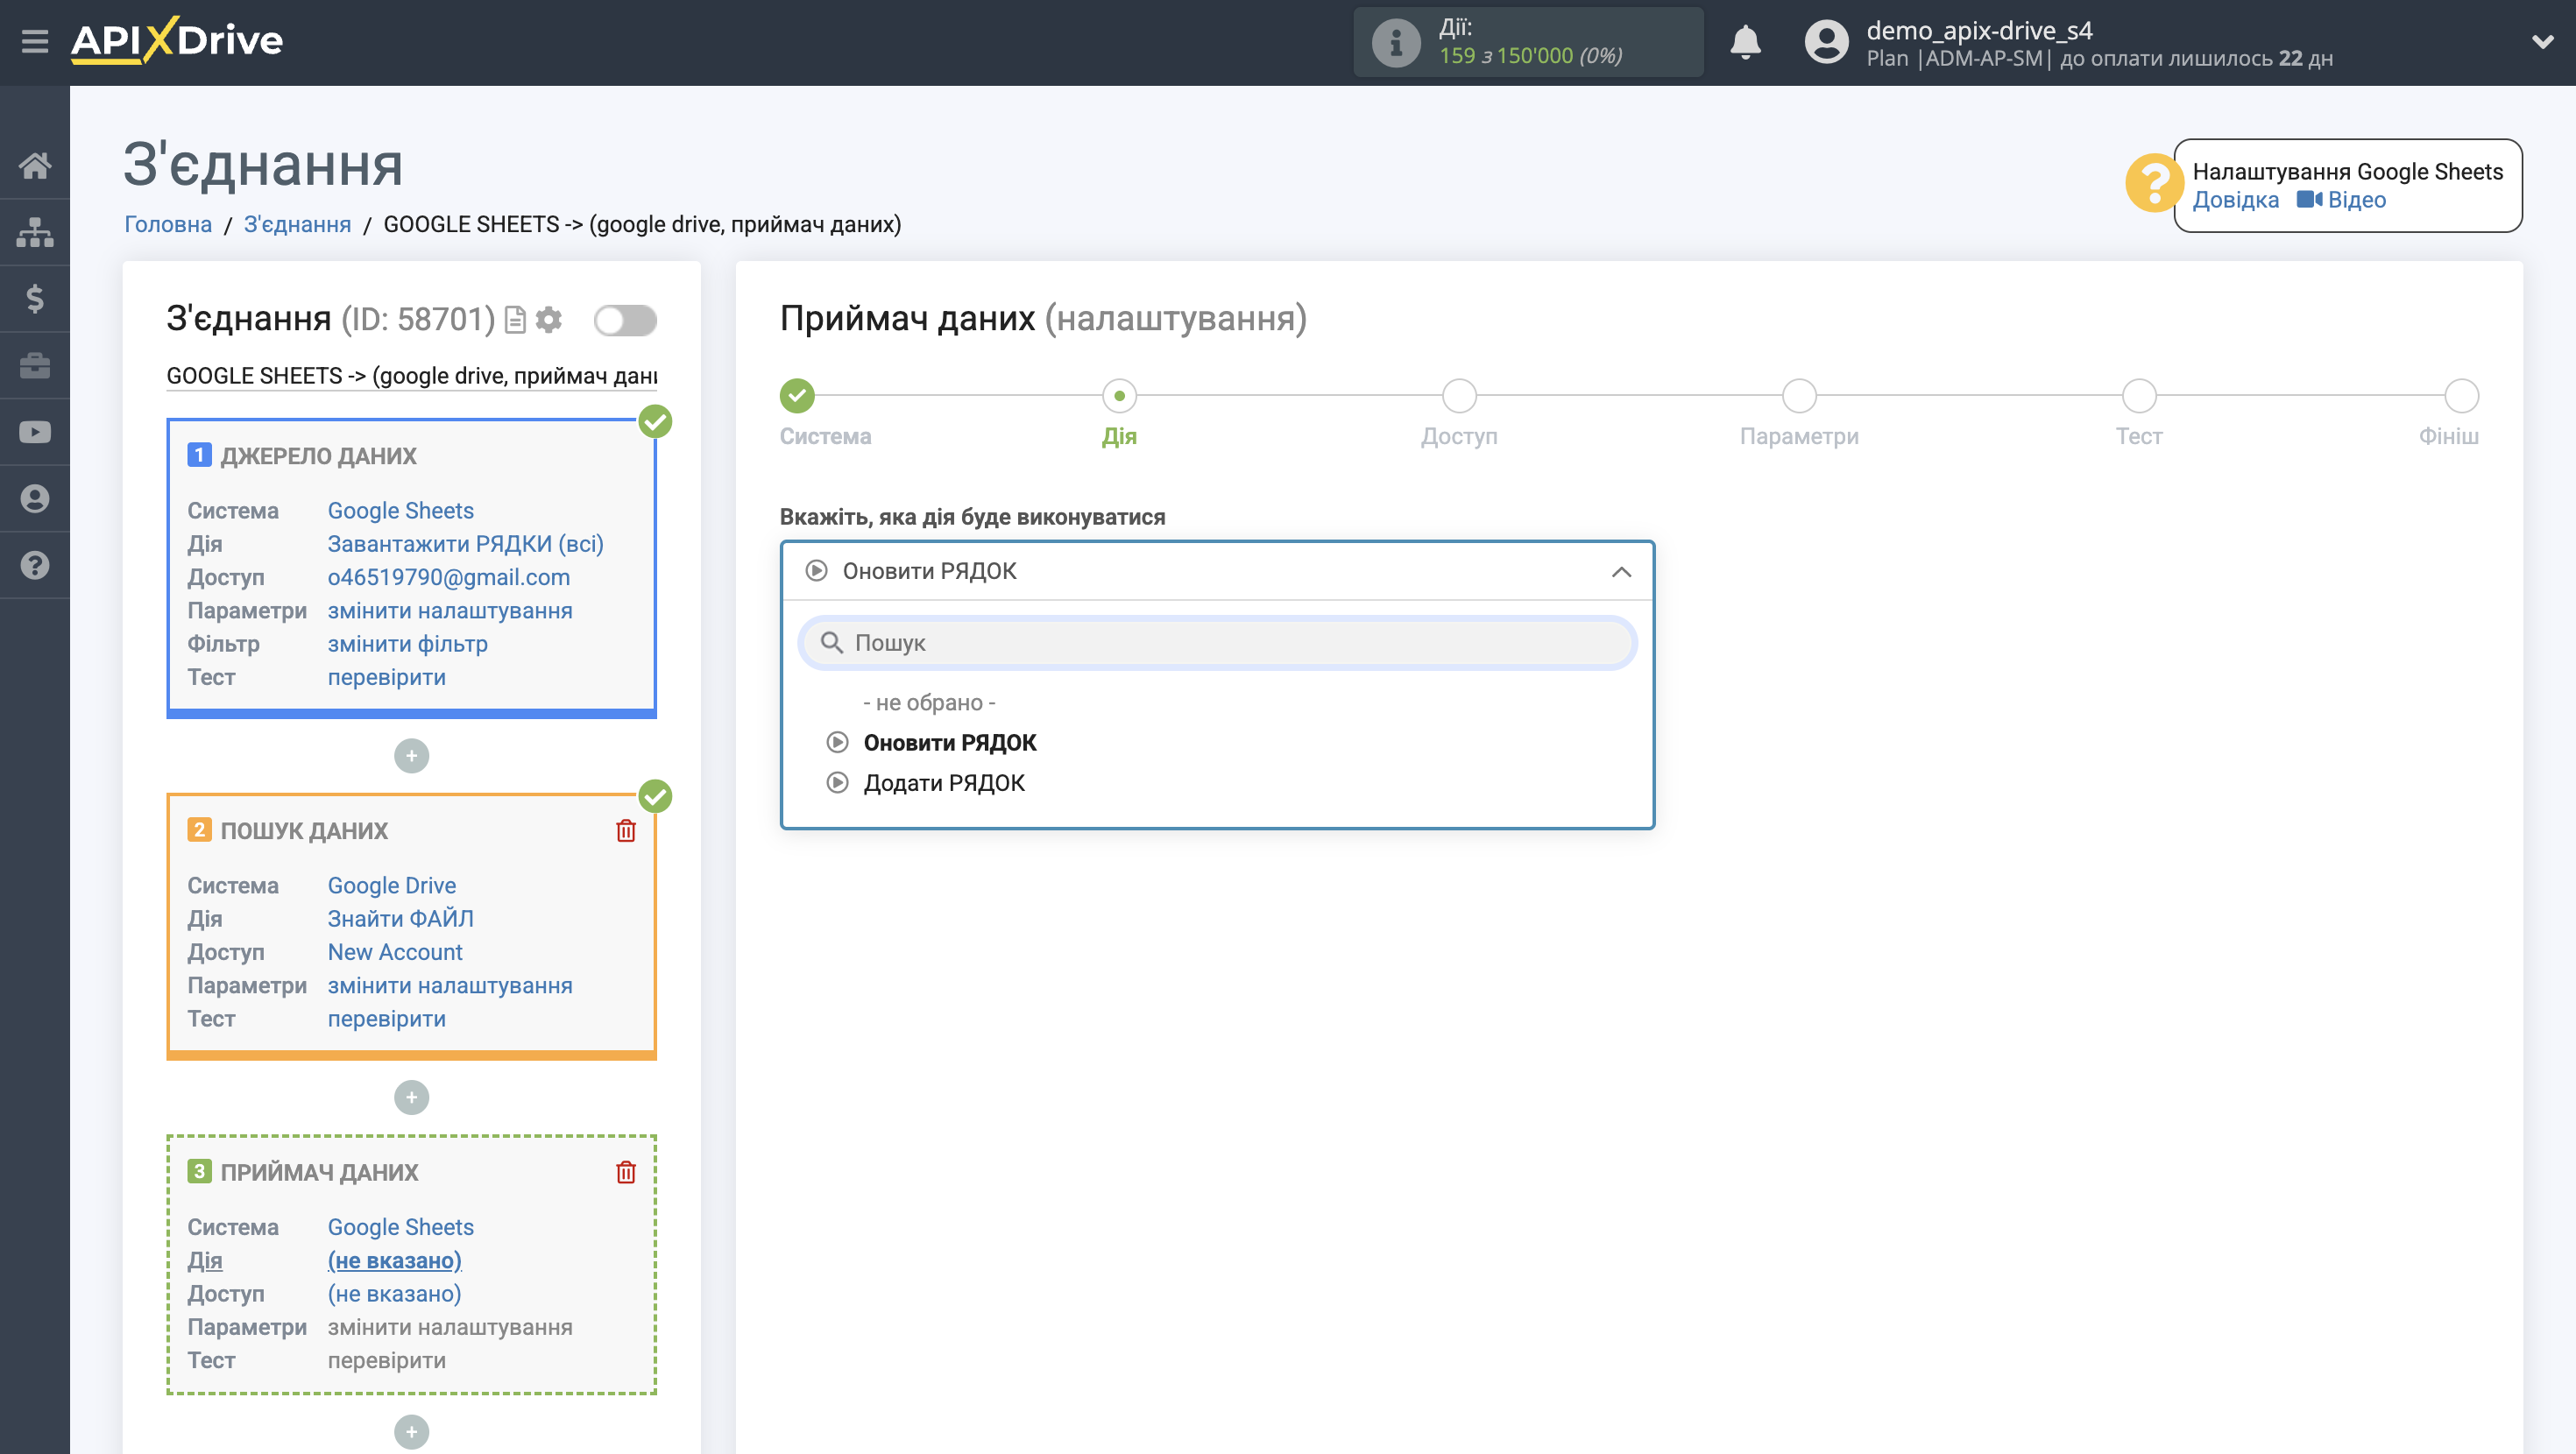The width and height of the screenshot is (2576, 1454).
Task: Open the video tutorials sidebar icon
Action: coord(35,432)
